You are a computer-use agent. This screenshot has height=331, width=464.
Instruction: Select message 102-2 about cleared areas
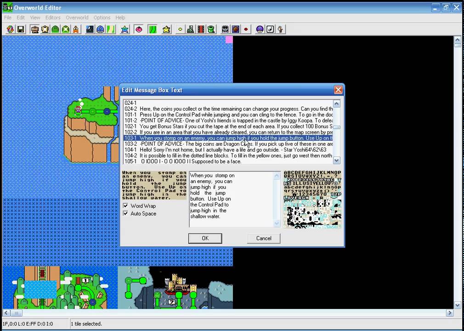[x=228, y=132]
